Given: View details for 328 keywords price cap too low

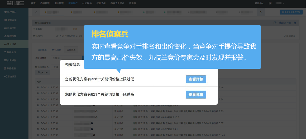Looking at the screenshot, I should (x=196, y=79).
